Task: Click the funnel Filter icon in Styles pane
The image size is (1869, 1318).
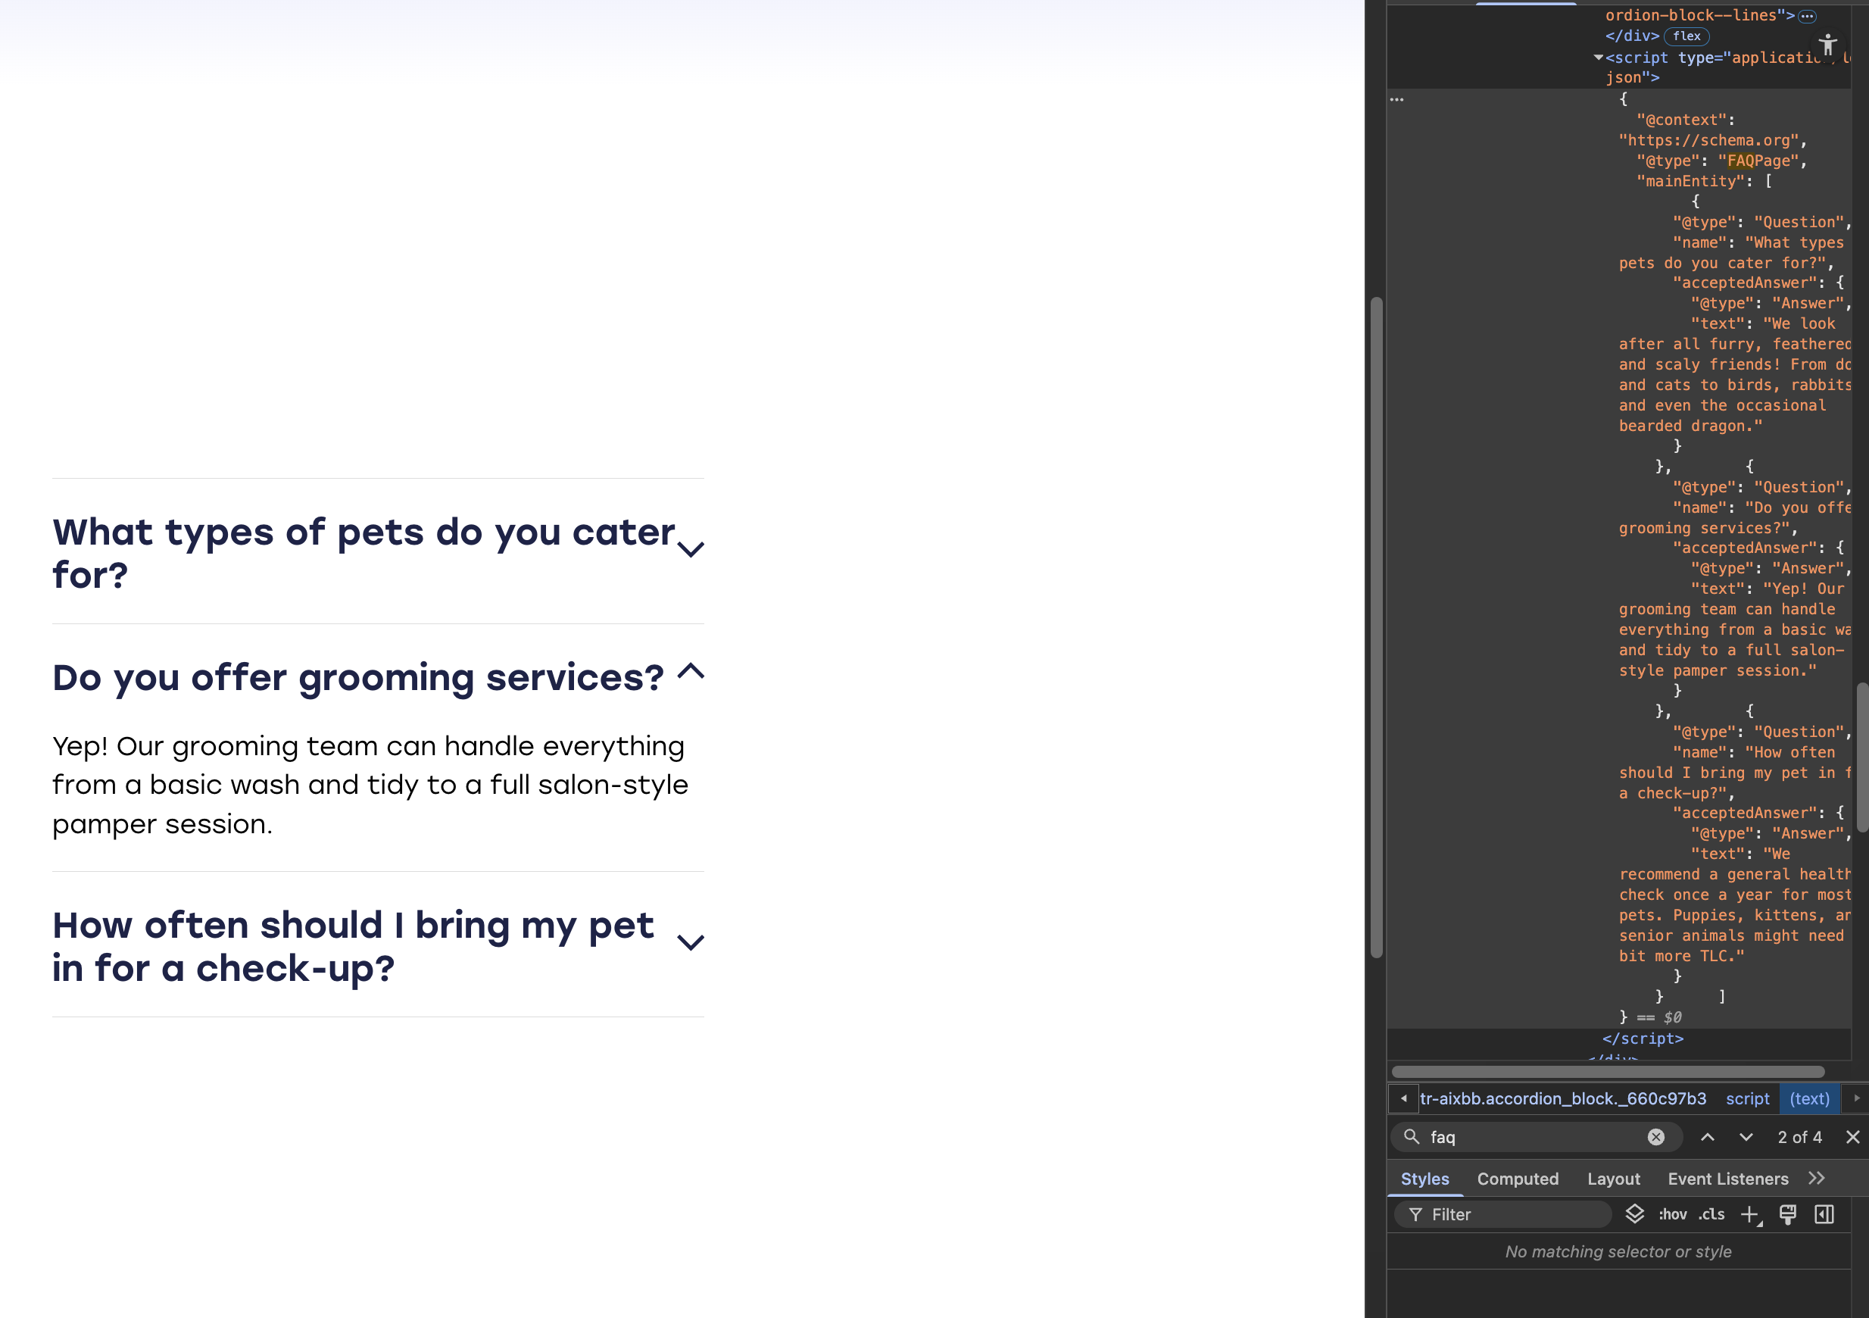Action: (x=1417, y=1213)
